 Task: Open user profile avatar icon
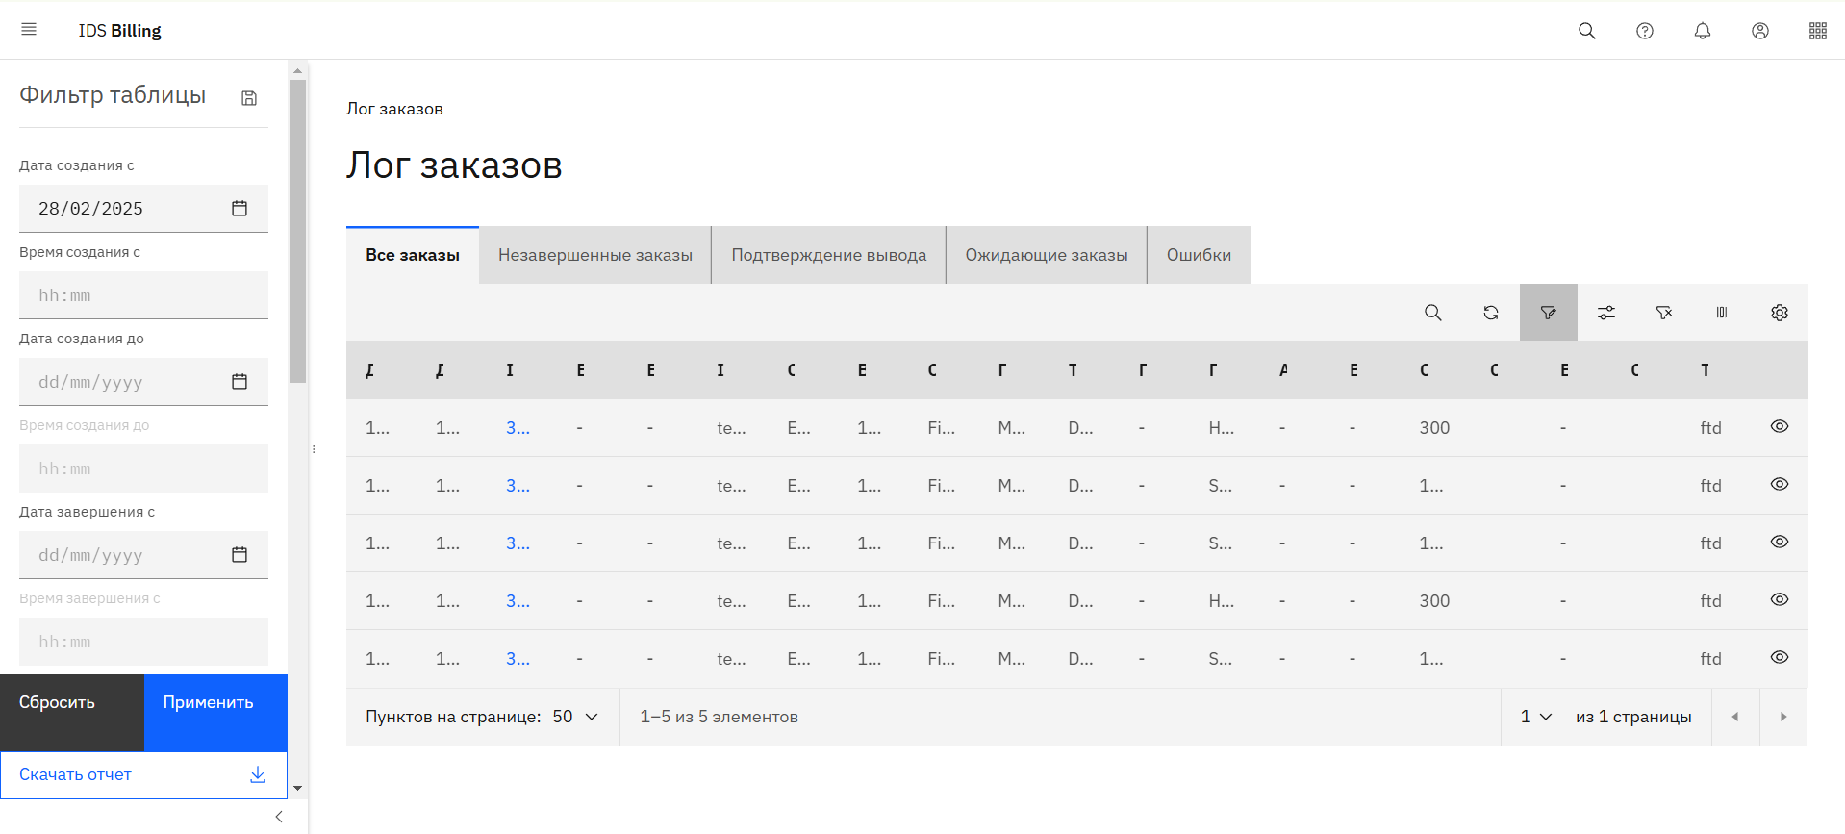(x=1760, y=31)
